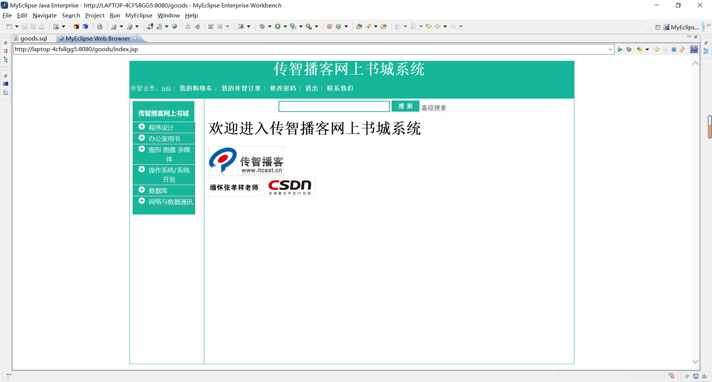
Task: Click the yellow package toolbar icon
Action: point(76,26)
